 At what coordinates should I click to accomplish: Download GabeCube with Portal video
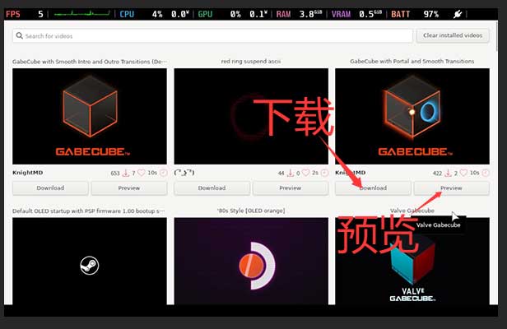372,188
